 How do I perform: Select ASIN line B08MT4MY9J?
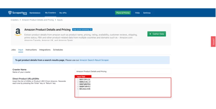pyautogui.click(x=85, y=87)
